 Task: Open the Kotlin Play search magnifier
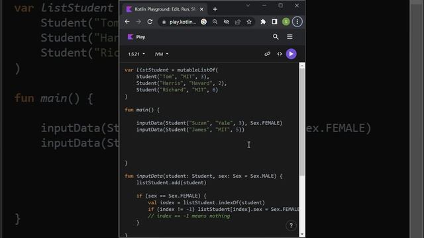tap(276, 37)
